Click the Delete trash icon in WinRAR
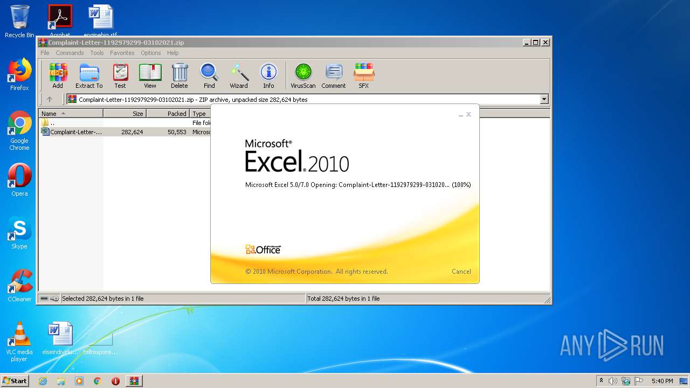 [x=180, y=75]
